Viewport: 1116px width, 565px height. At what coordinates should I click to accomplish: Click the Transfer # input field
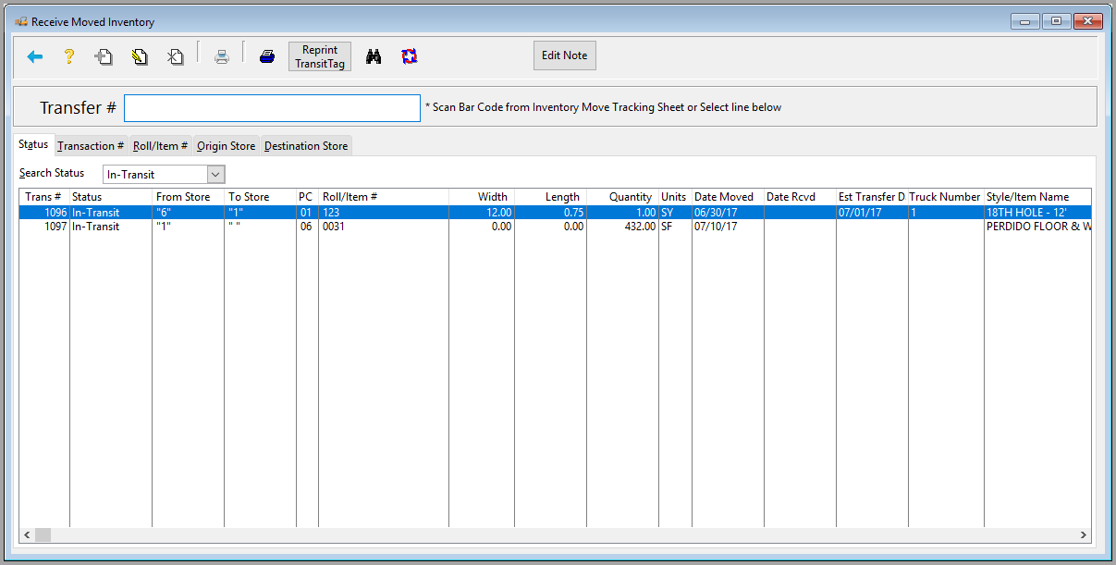272,107
